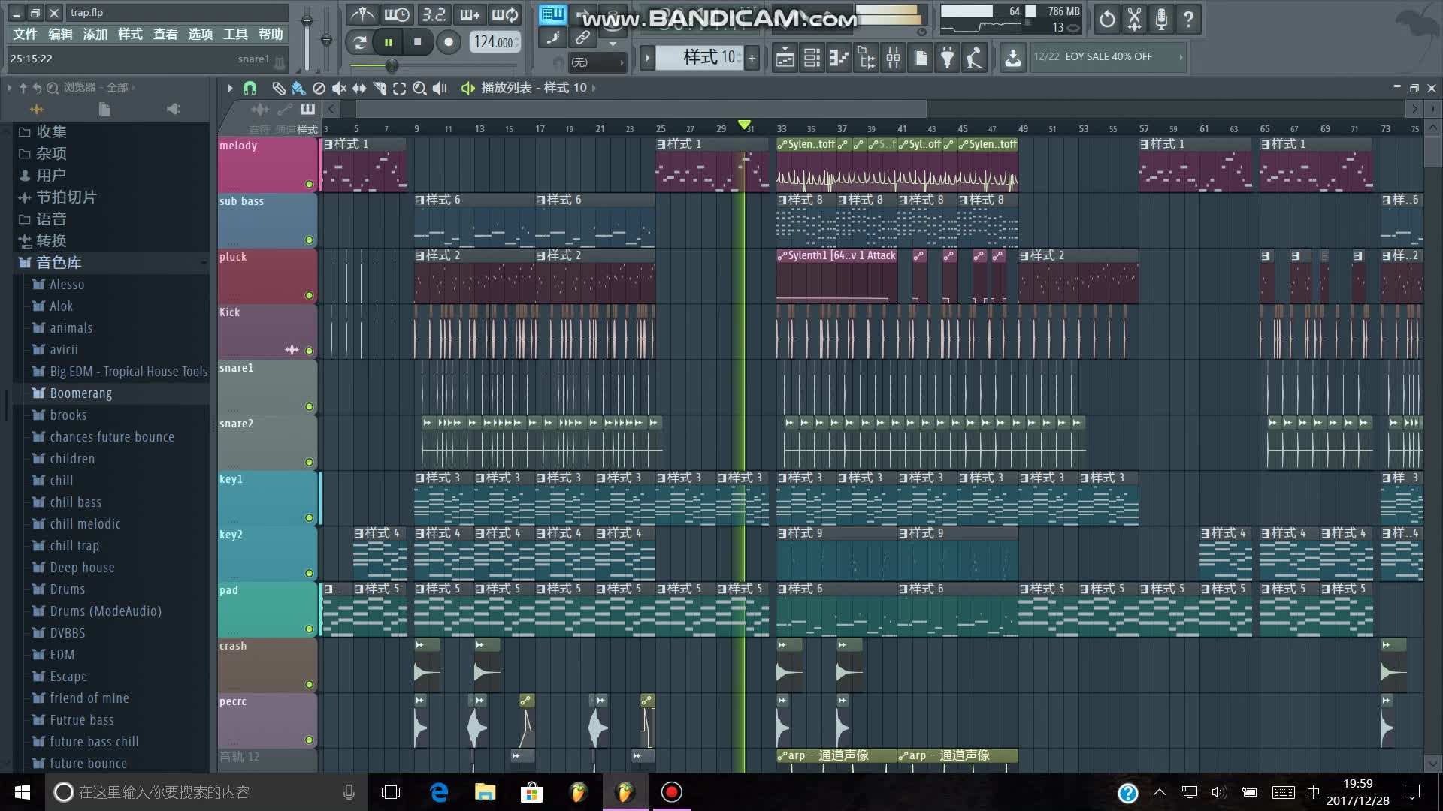Open the plugin picker plug icon
The image size is (1443, 811).
(x=947, y=58)
